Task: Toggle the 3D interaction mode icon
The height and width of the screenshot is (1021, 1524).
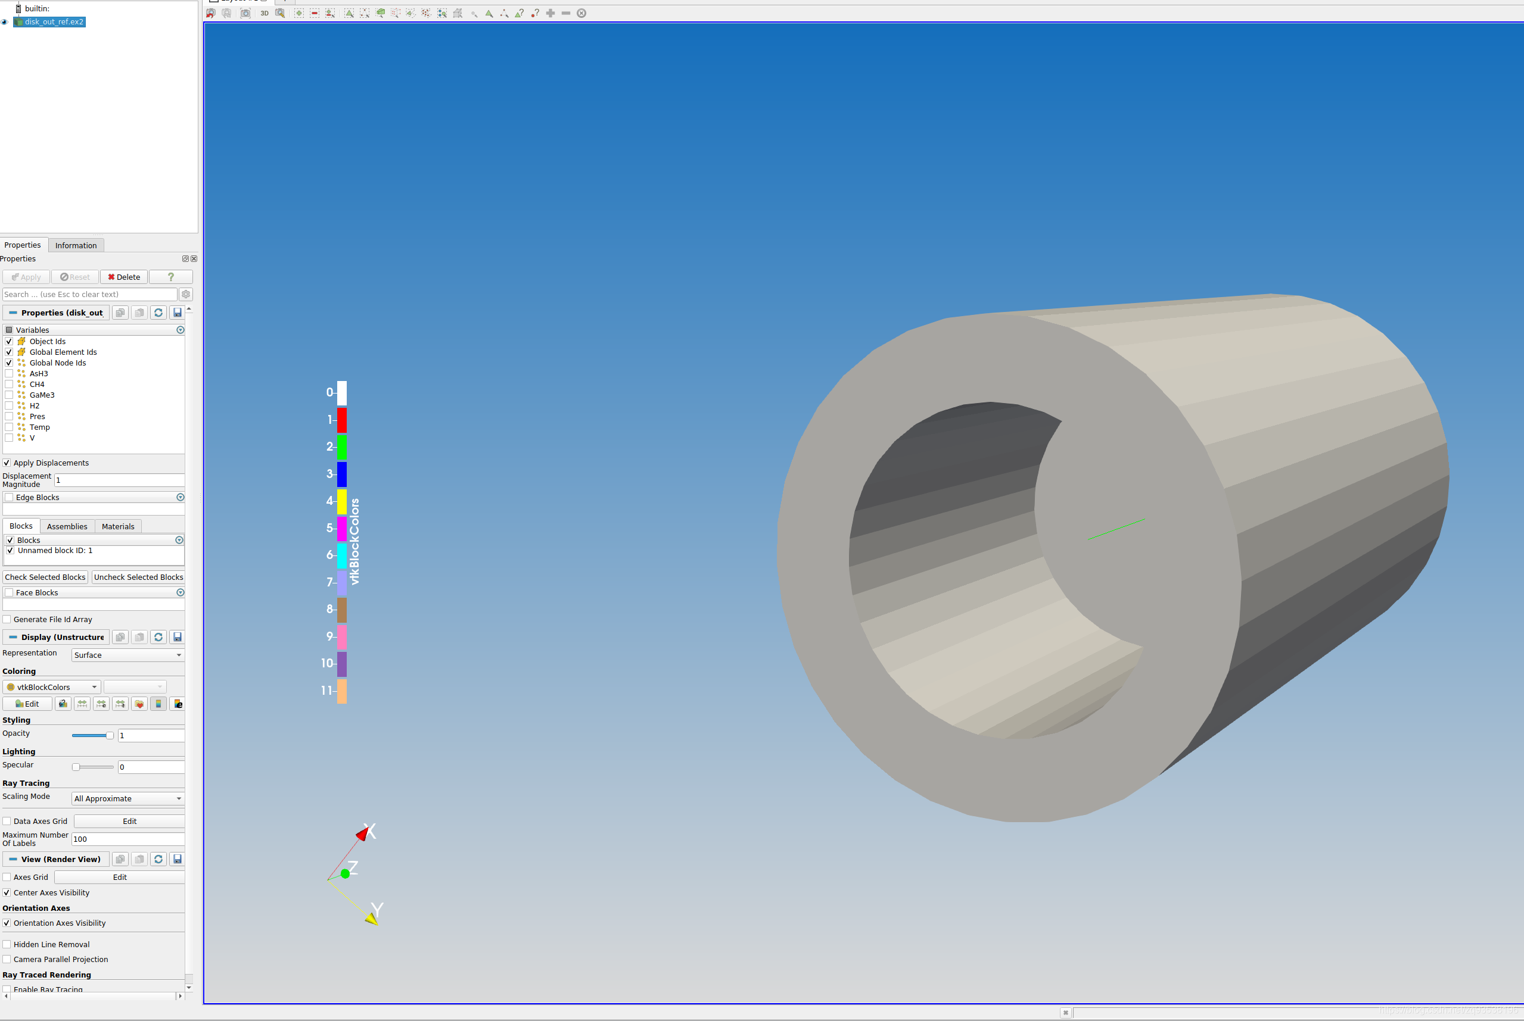Action: click(265, 13)
